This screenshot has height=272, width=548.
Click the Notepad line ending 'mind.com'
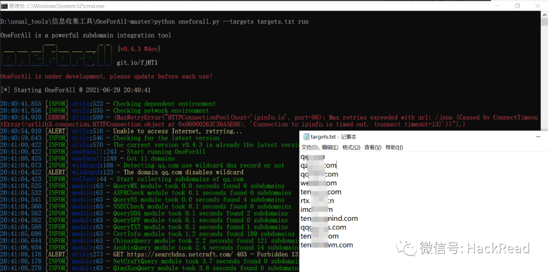[x=329, y=219]
